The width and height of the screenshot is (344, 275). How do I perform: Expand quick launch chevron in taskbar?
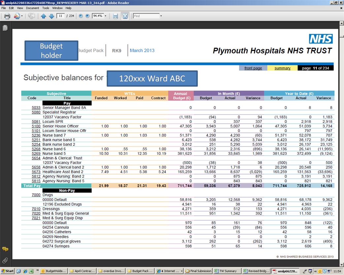pos(38,270)
